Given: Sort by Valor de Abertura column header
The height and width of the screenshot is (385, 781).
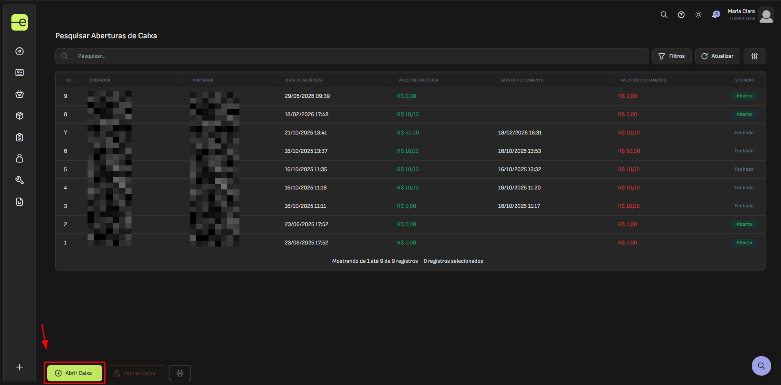Looking at the screenshot, I should click(418, 80).
